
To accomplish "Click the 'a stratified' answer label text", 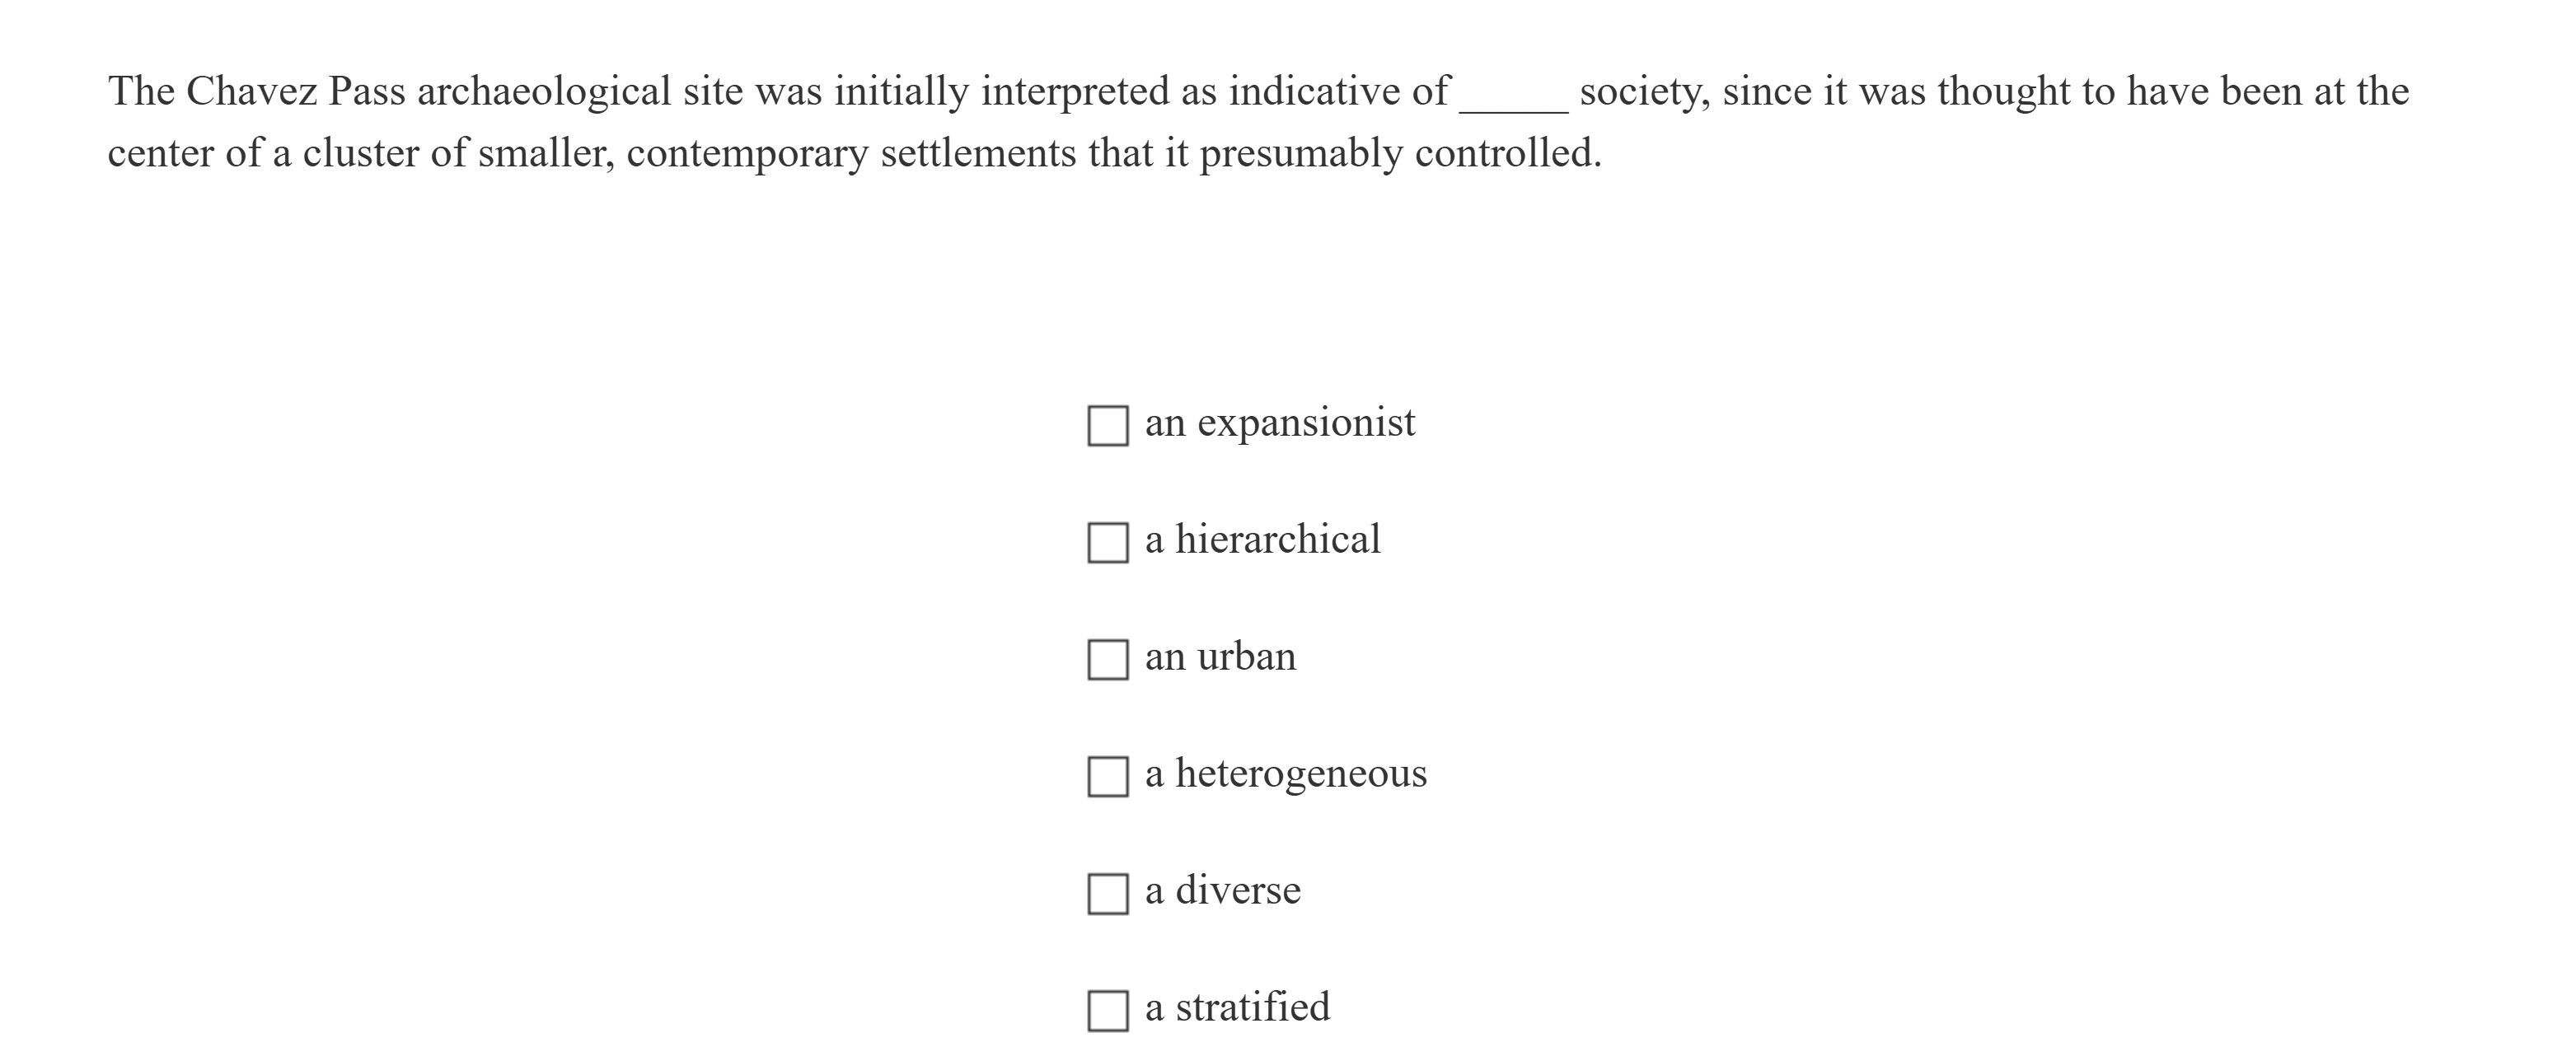I will [x=1237, y=1007].
